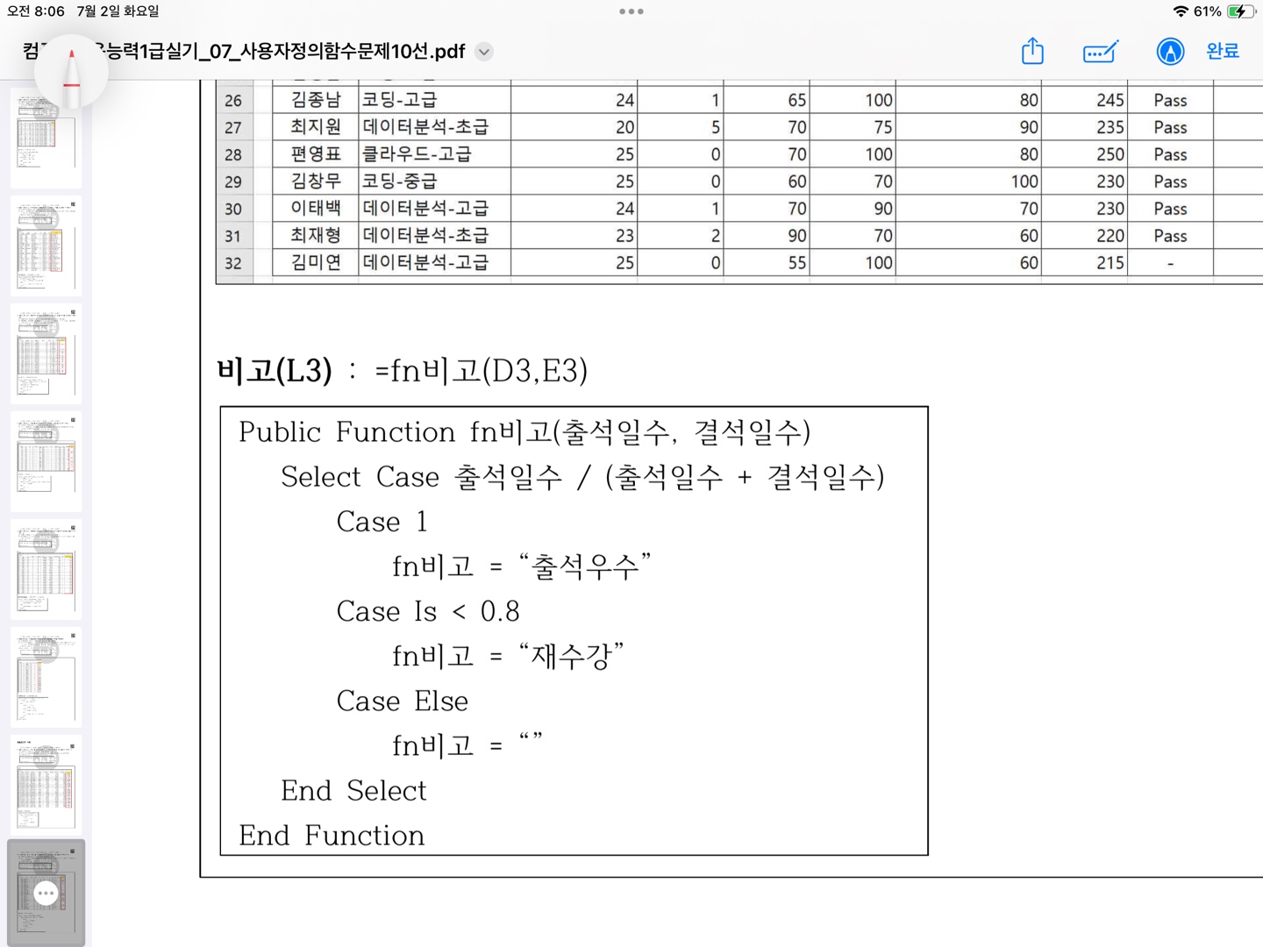Toggle the Markup pen circle icon
1263x947 pixels.
tap(1169, 52)
